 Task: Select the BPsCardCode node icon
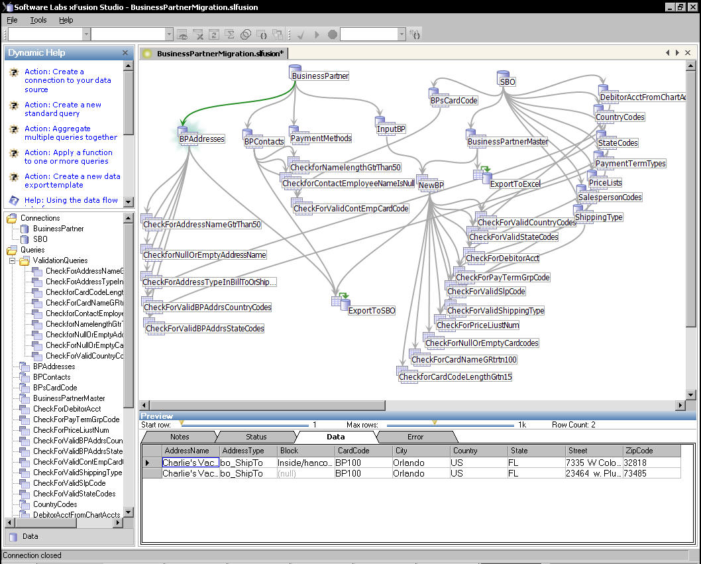[434, 92]
